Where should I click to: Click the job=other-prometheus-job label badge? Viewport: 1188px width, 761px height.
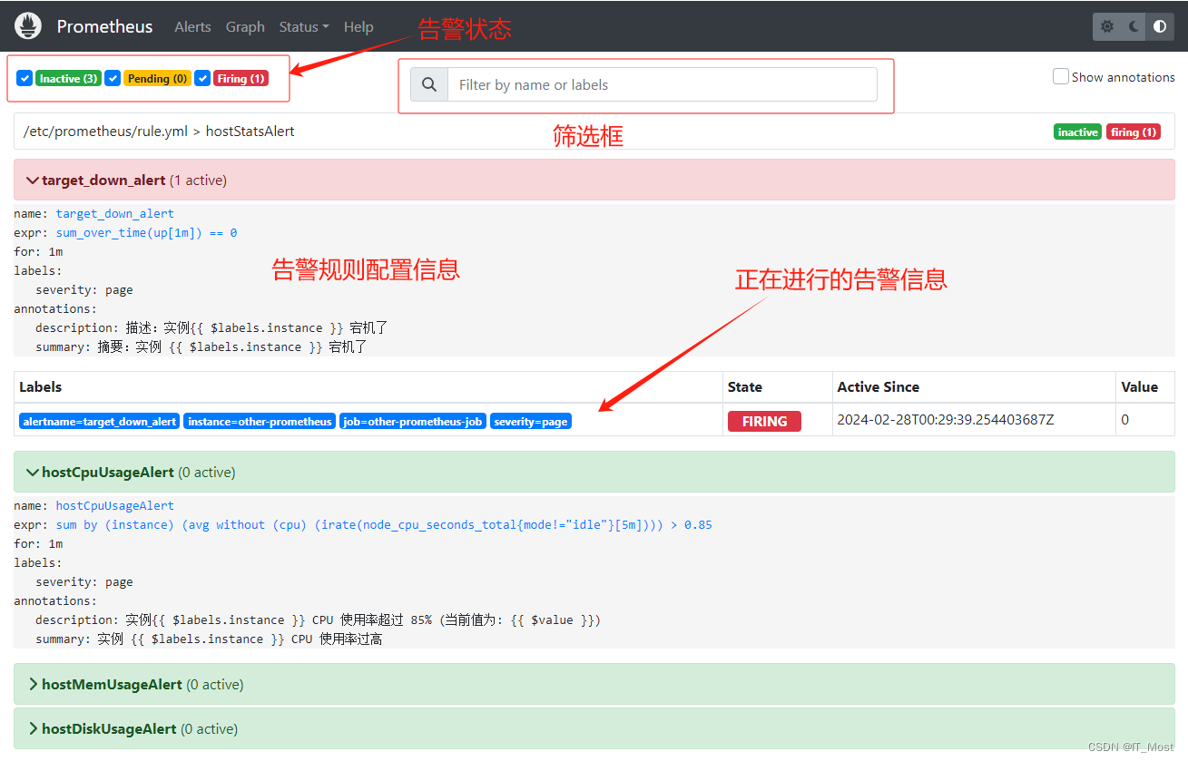pyautogui.click(x=413, y=422)
